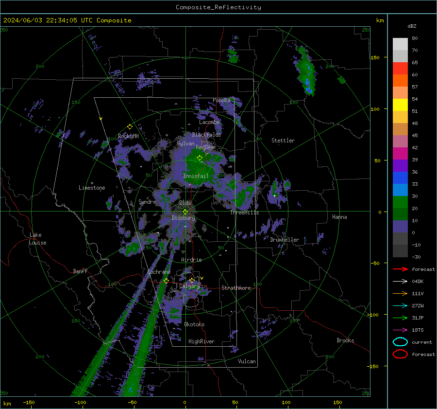Viewport: 437px width, 409px height.
Task: Click the red forecast arrow legend icon
Action: (400, 269)
